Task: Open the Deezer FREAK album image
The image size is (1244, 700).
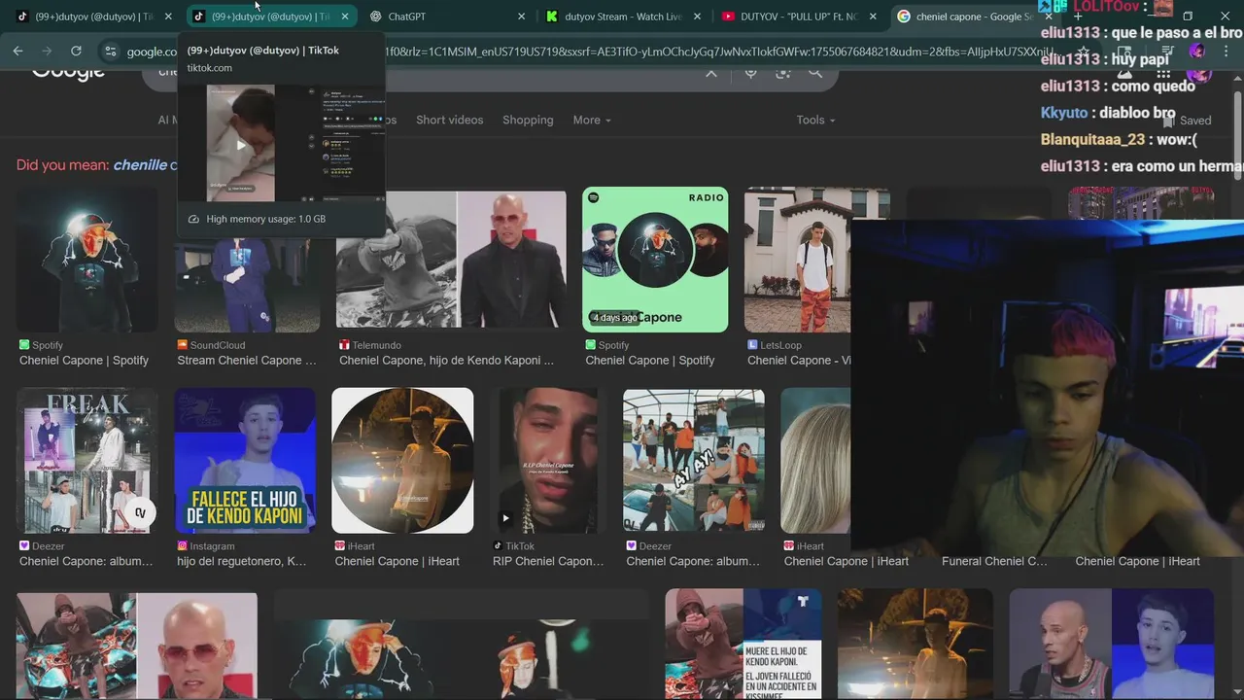Action: pyautogui.click(x=87, y=460)
